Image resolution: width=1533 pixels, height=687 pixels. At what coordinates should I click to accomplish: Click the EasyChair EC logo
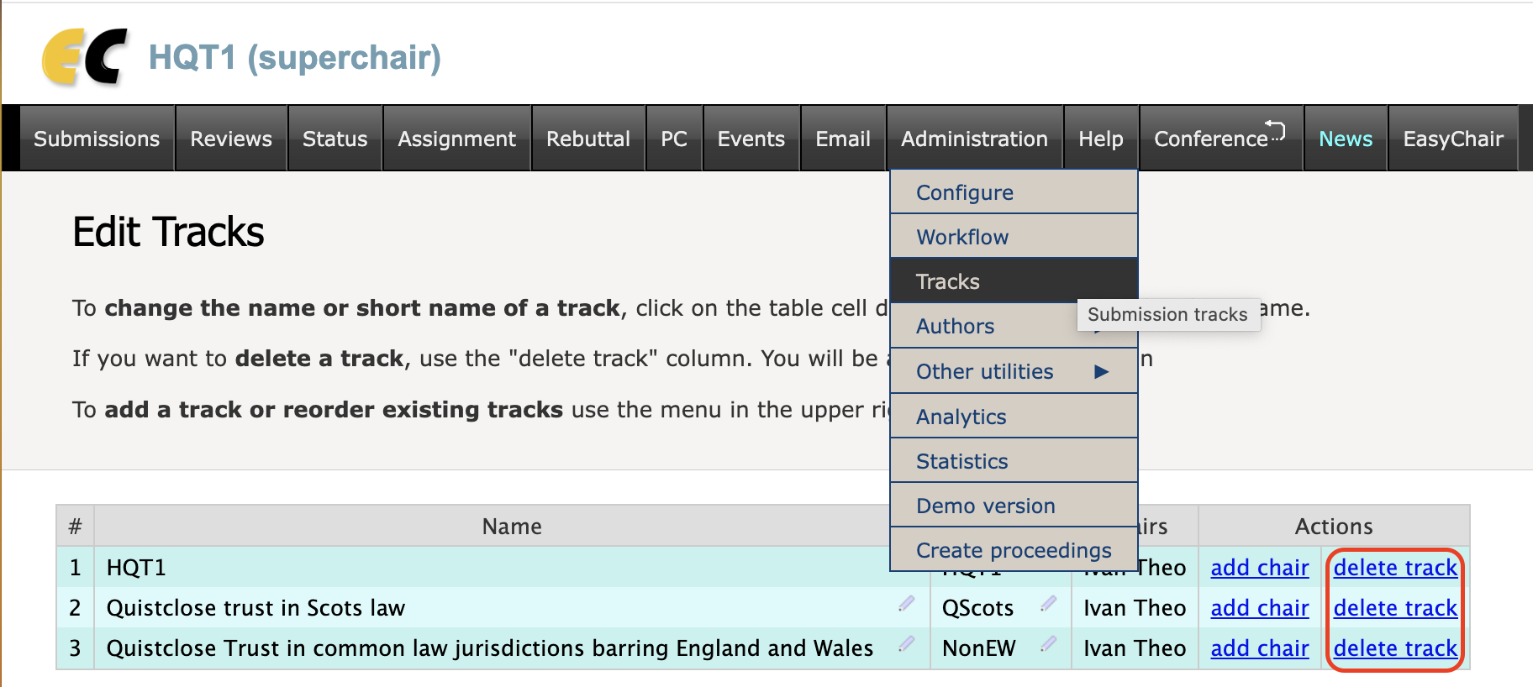click(x=84, y=57)
